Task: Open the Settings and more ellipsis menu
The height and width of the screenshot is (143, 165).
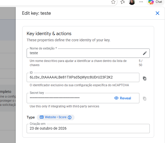Action: [141, 2]
